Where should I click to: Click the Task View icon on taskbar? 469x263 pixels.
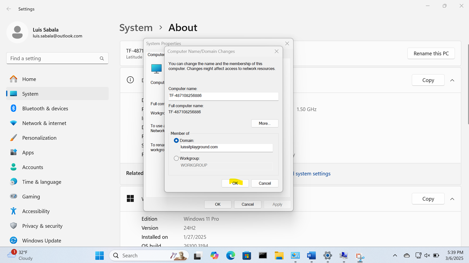198,256
